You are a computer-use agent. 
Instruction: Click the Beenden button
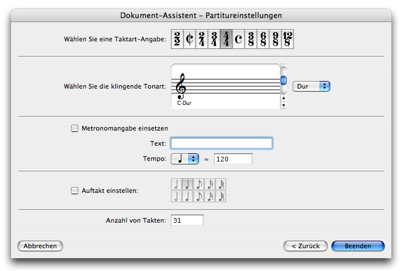[358, 246]
